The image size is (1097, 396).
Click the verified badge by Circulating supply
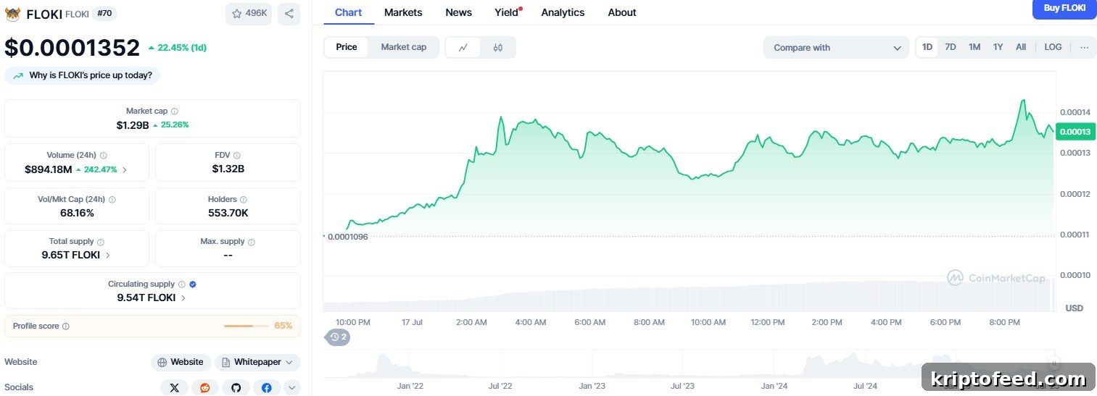[193, 285]
